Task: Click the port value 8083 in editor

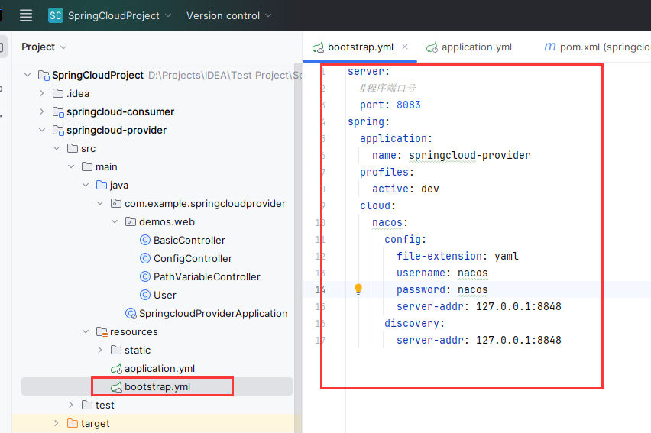Action: point(409,105)
